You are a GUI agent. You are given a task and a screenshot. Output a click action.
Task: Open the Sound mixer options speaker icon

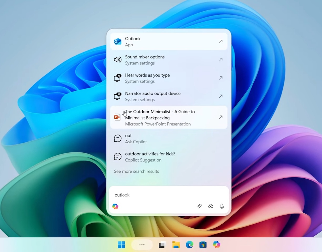[x=117, y=60]
